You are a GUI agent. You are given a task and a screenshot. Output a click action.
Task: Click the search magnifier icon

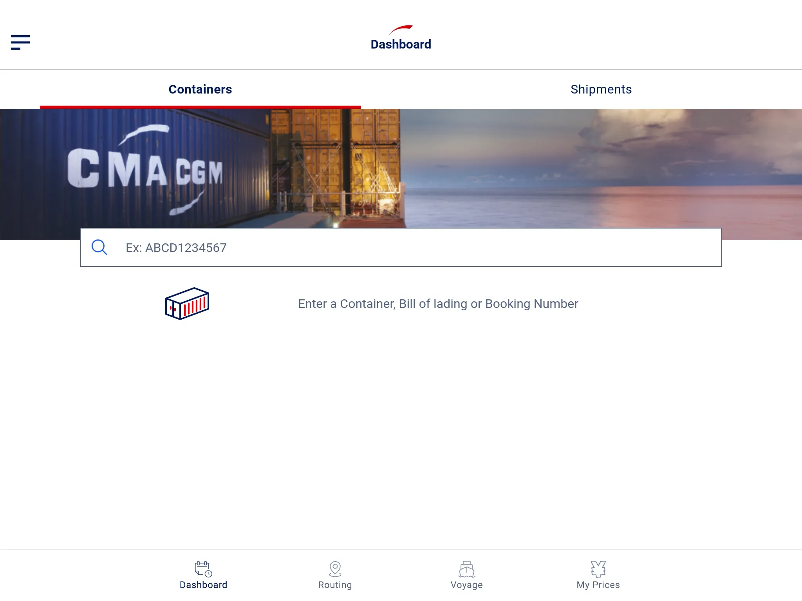click(x=99, y=247)
